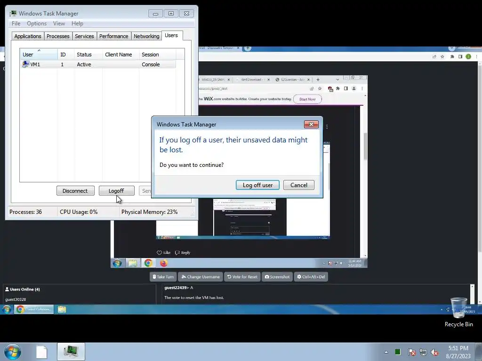
Task: Sort by the Client Name column header
Action: click(x=120, y=55)
